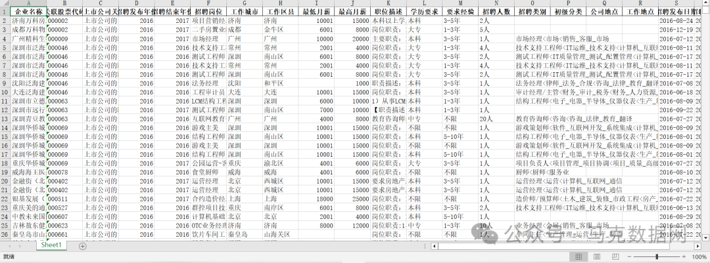Click the 最高月薪 header cell

pos(353,12)
